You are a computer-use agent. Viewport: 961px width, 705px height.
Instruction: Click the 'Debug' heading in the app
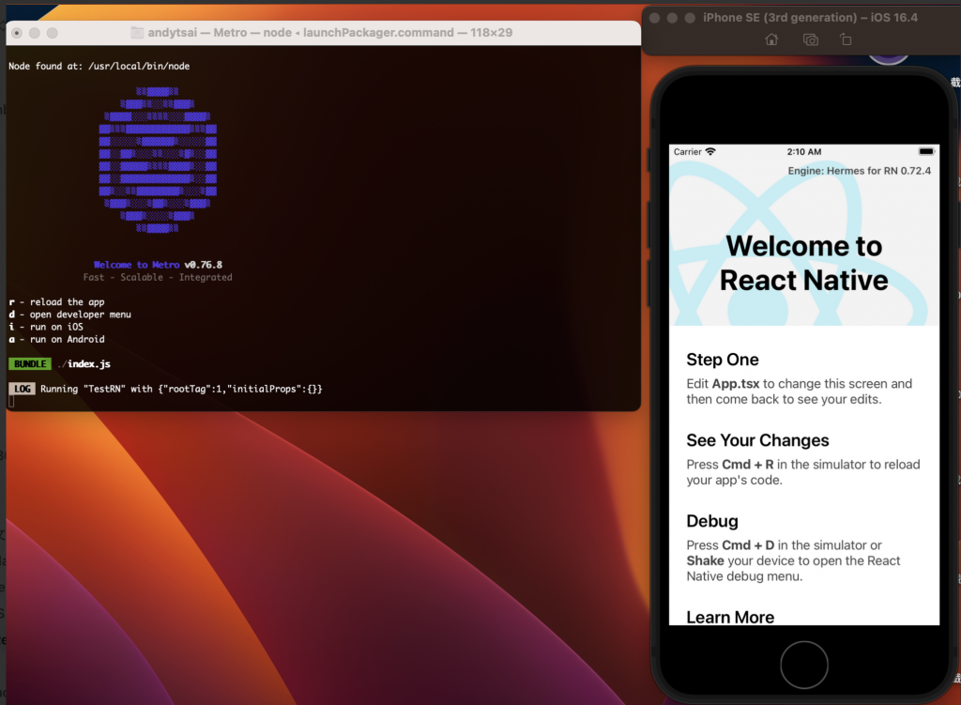(712, 521)
